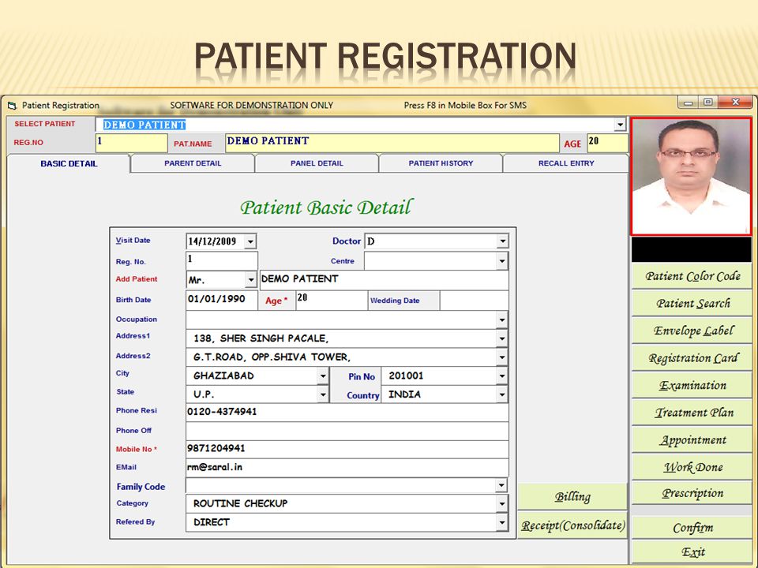
Task: Open the Work Done screen
Action: [692, 467]
